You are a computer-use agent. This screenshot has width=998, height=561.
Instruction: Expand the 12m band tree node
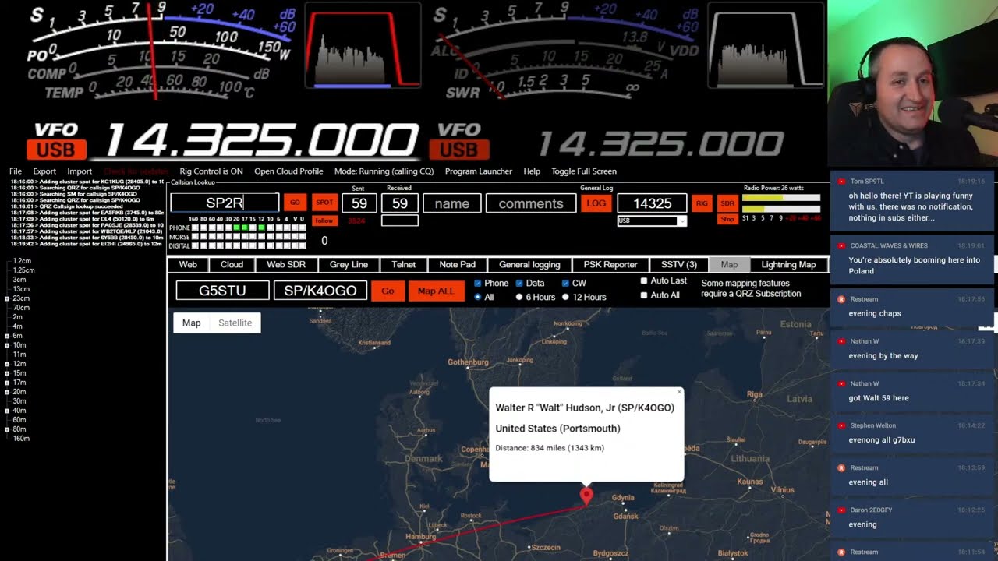point(7,364)
